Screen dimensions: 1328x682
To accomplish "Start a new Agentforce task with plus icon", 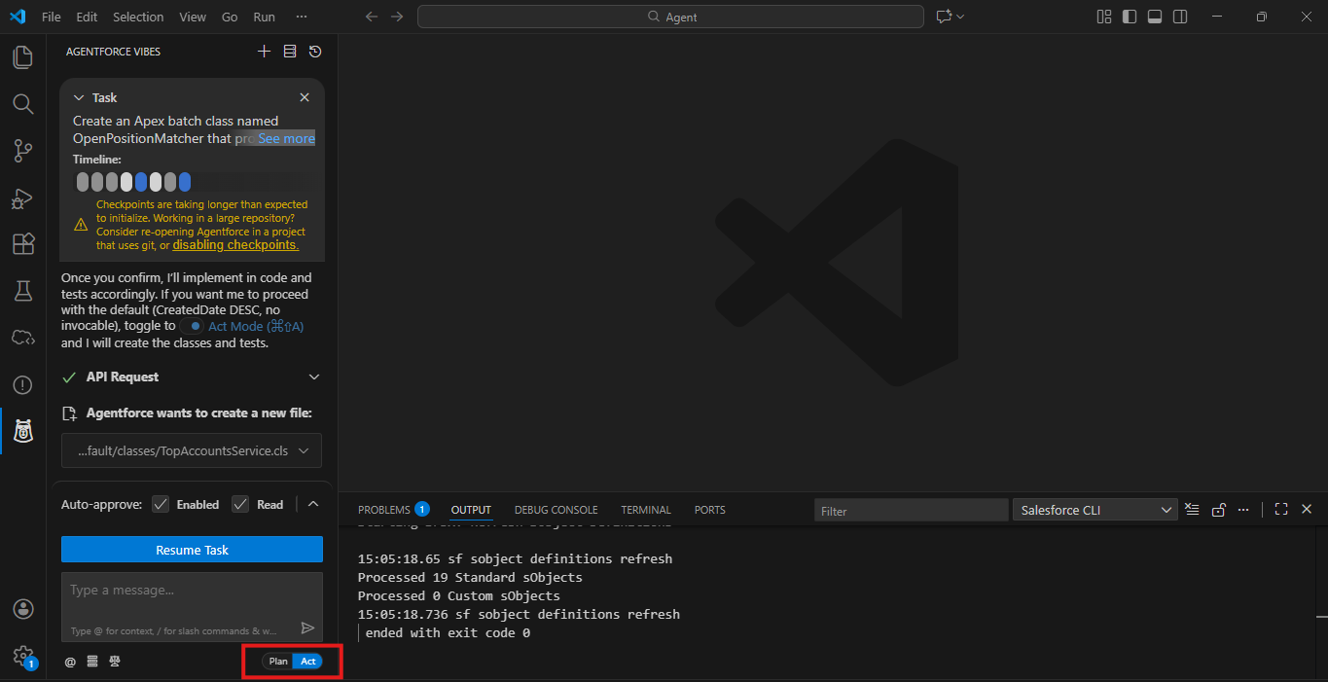I will (x=264, y=52).
